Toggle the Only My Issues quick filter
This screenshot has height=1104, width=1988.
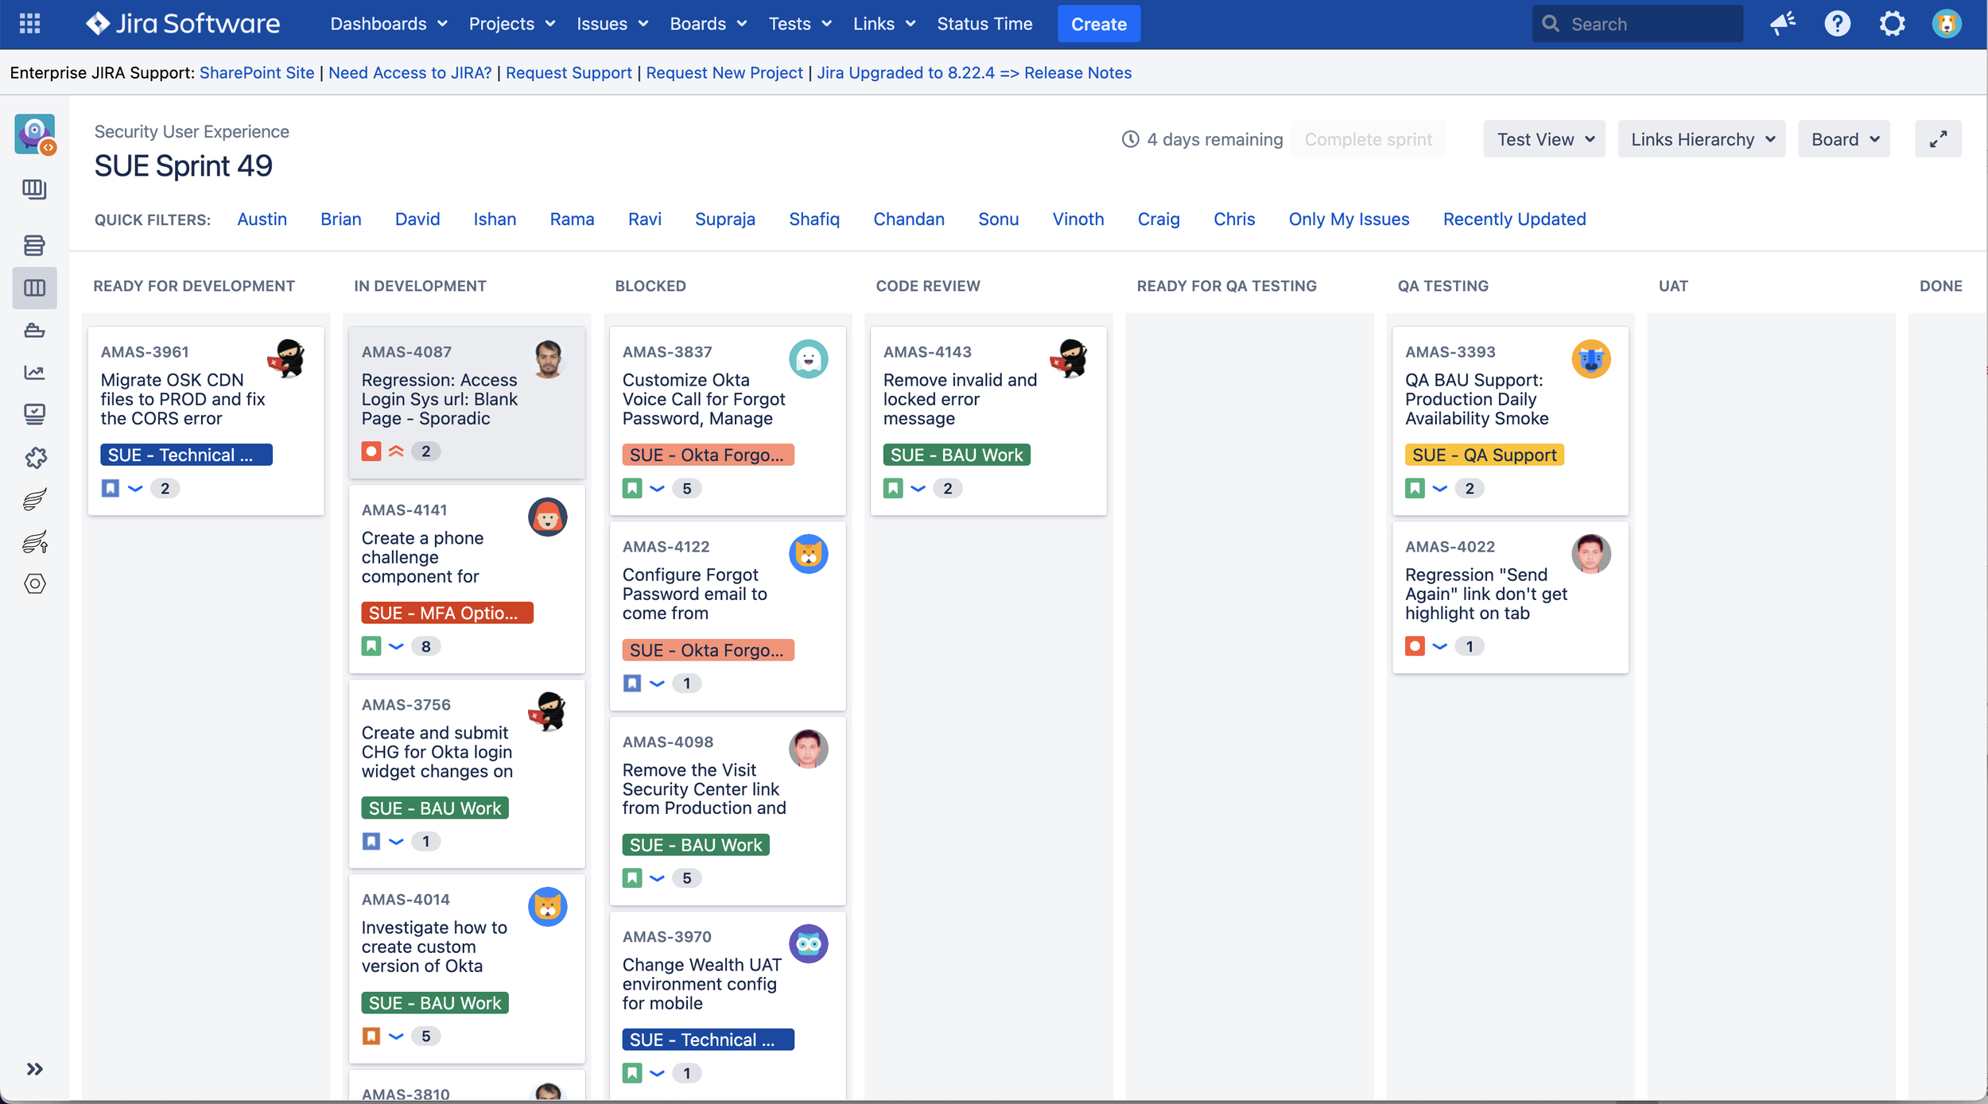tap(1349, 219)
